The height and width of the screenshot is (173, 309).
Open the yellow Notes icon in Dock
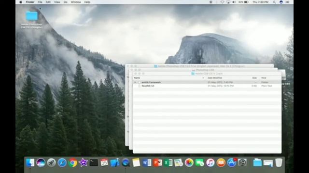click(136, 162)
